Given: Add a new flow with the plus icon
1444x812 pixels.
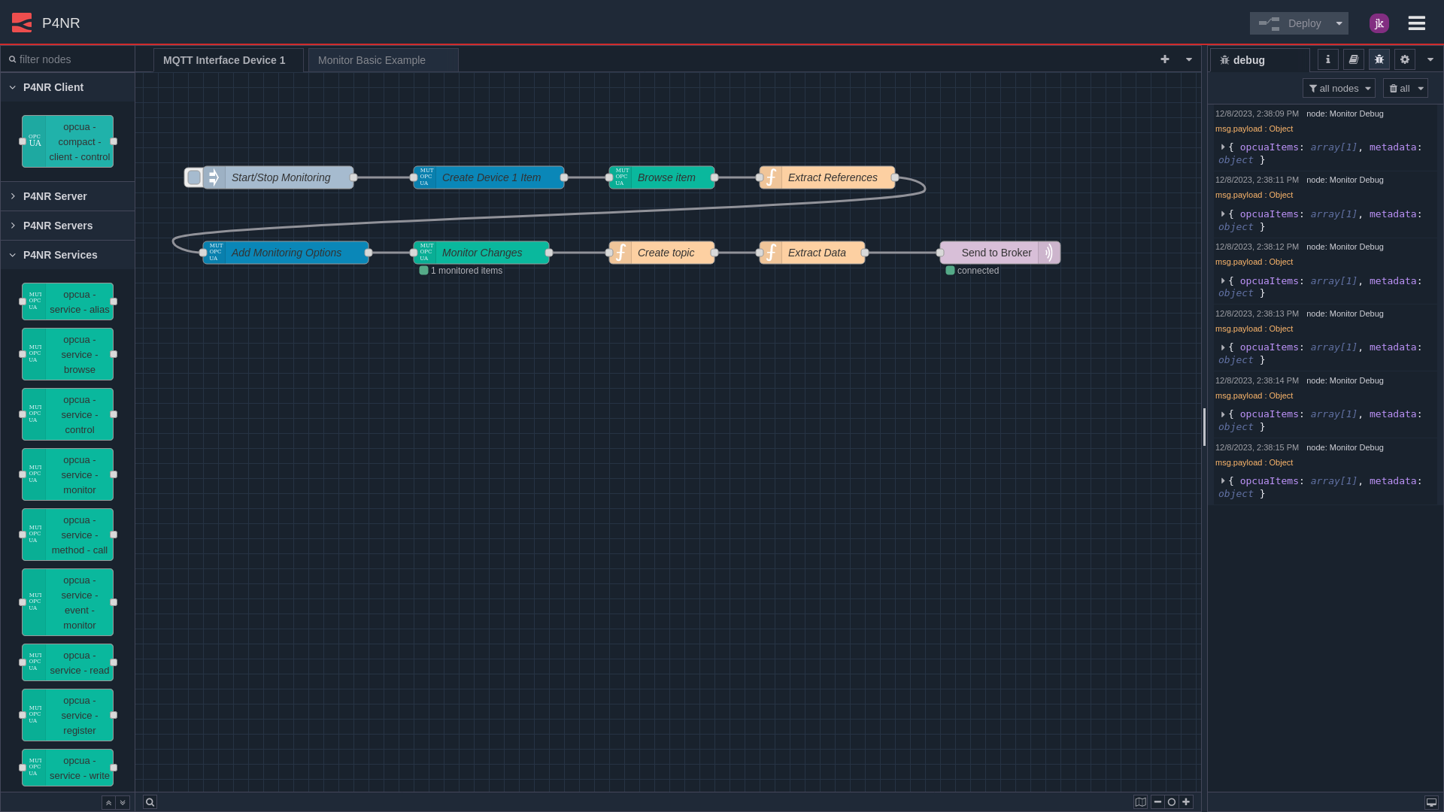Looking at the screenshot, I should 1164,59.
